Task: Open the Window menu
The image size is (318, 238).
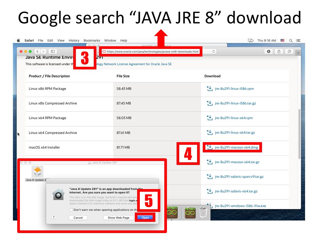Action: tap(110, 40)
